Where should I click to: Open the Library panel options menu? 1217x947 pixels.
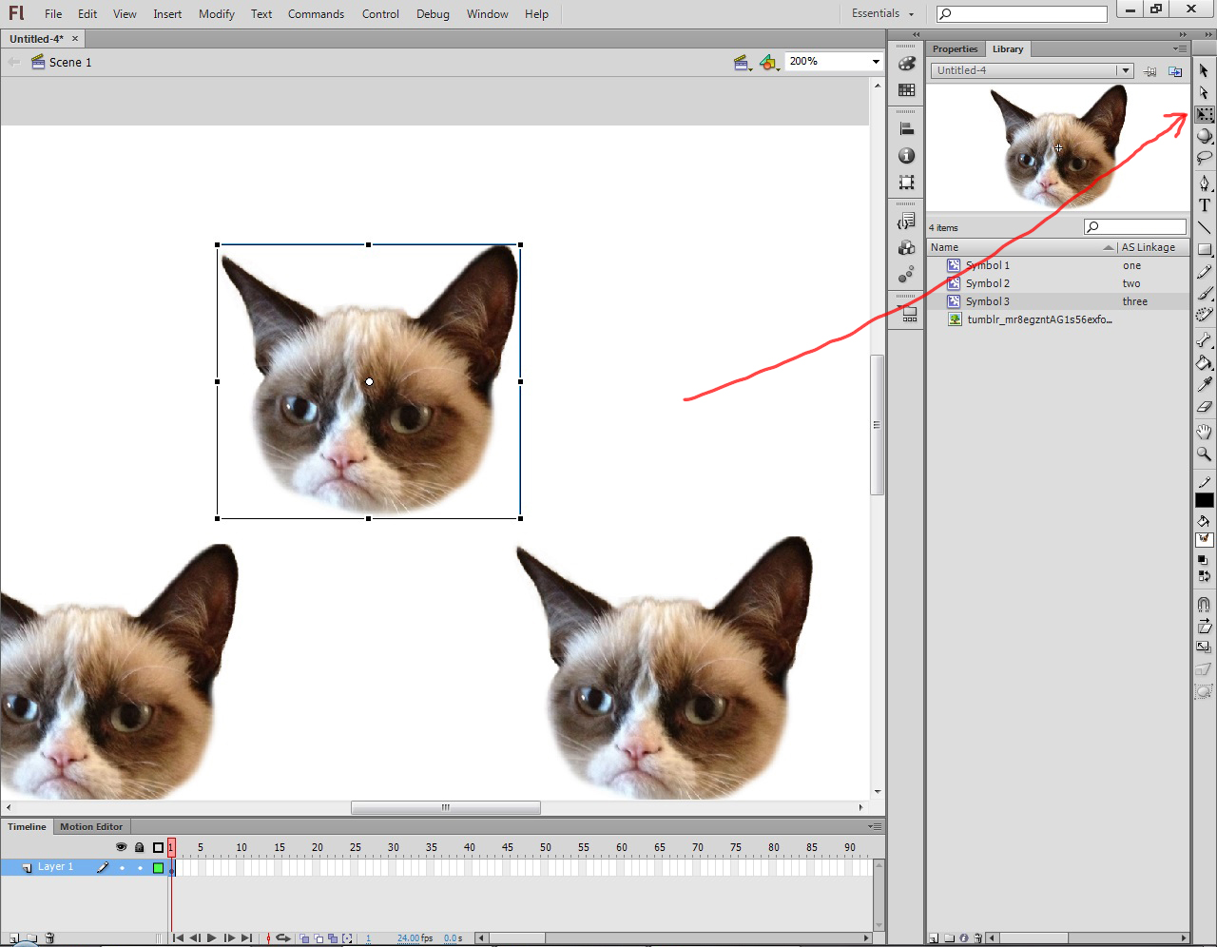[x=1180, y=48]
